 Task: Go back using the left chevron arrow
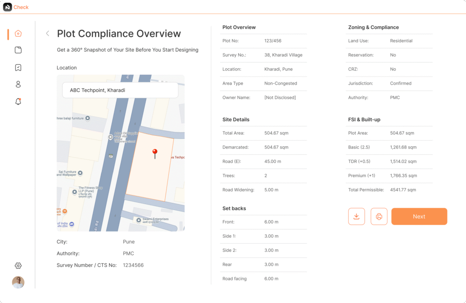pyautogui.click(x=47, y=33)
